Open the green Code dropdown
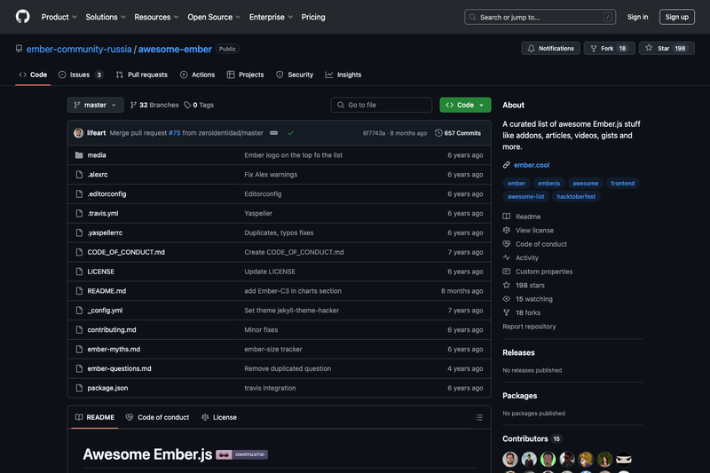Screen dimensions: 710x473 [465, 105]
